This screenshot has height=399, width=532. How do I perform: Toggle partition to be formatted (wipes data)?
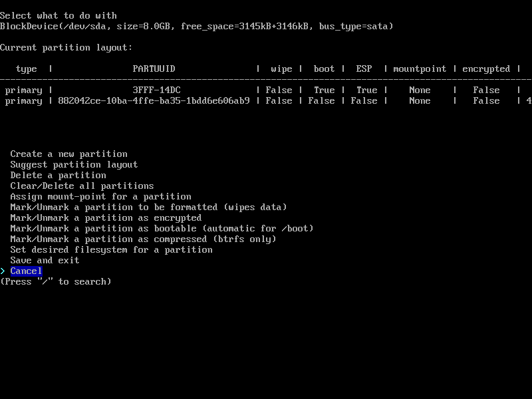(x=148, y=207)
